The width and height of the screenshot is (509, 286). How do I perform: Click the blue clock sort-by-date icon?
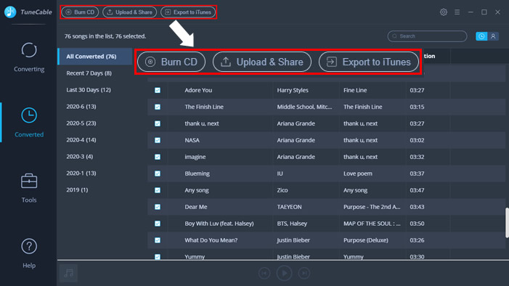[x=481, y=36]
